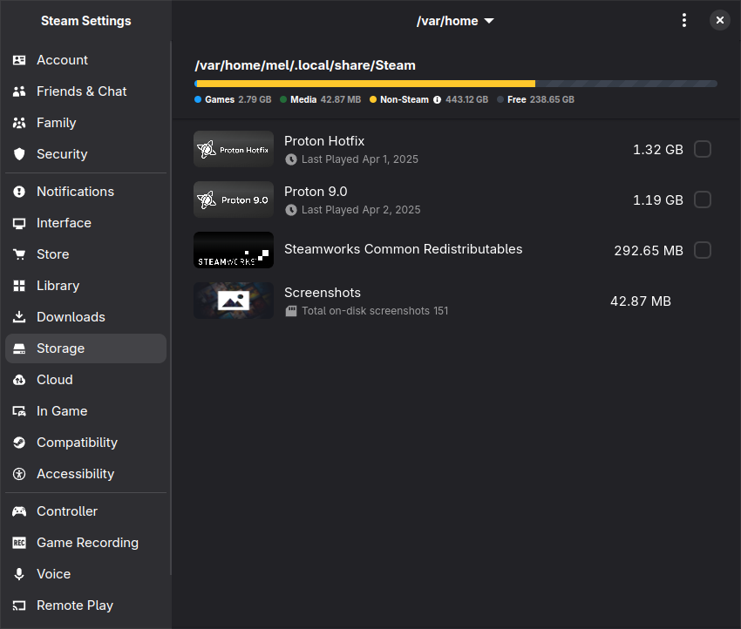Click the Compatibility Steam logo icon
Viewport: 741px width, 629px height.
click(x=19, y=443)
